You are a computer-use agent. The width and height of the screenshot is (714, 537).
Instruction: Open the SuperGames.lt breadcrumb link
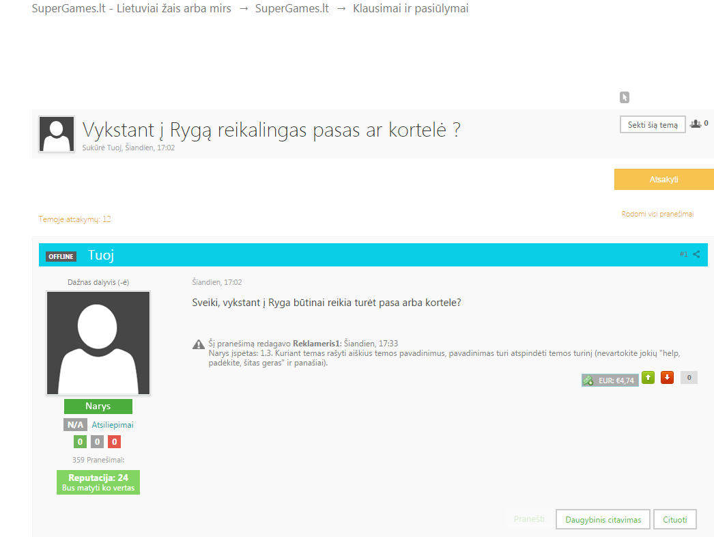click(x=292, y=8)
